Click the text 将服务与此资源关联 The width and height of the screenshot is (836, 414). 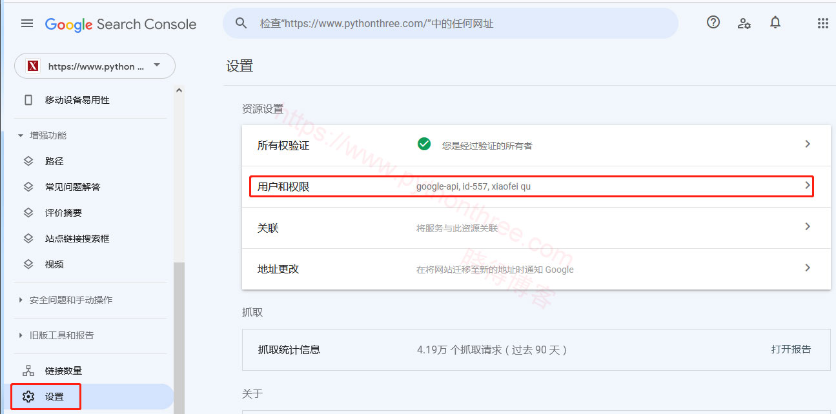(x=457, y=228)
